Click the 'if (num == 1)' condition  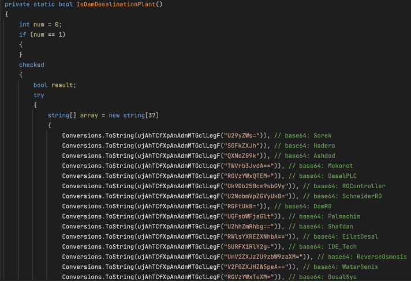click(42, 35)
